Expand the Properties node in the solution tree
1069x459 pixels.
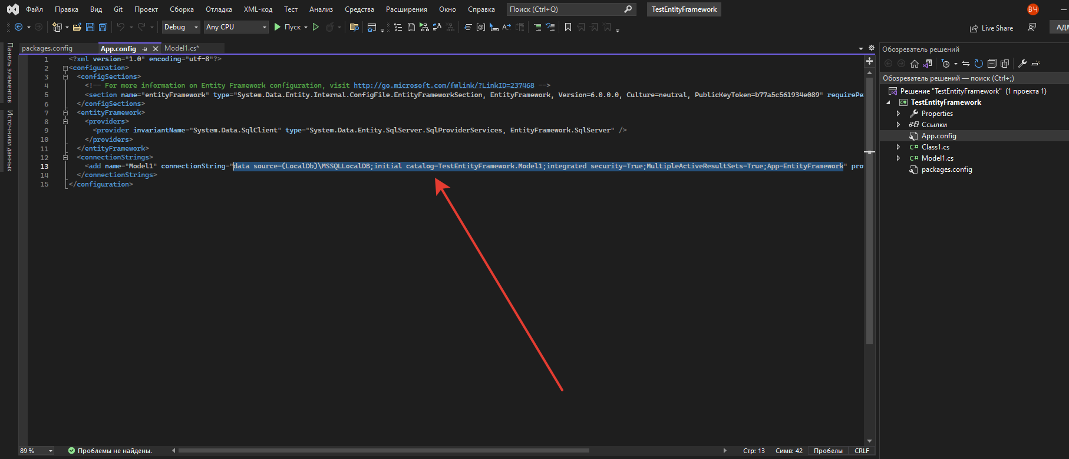(898, 114)
